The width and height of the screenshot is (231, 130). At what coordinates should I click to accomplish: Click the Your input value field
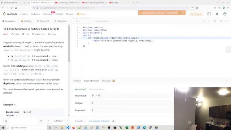(132, 95)
